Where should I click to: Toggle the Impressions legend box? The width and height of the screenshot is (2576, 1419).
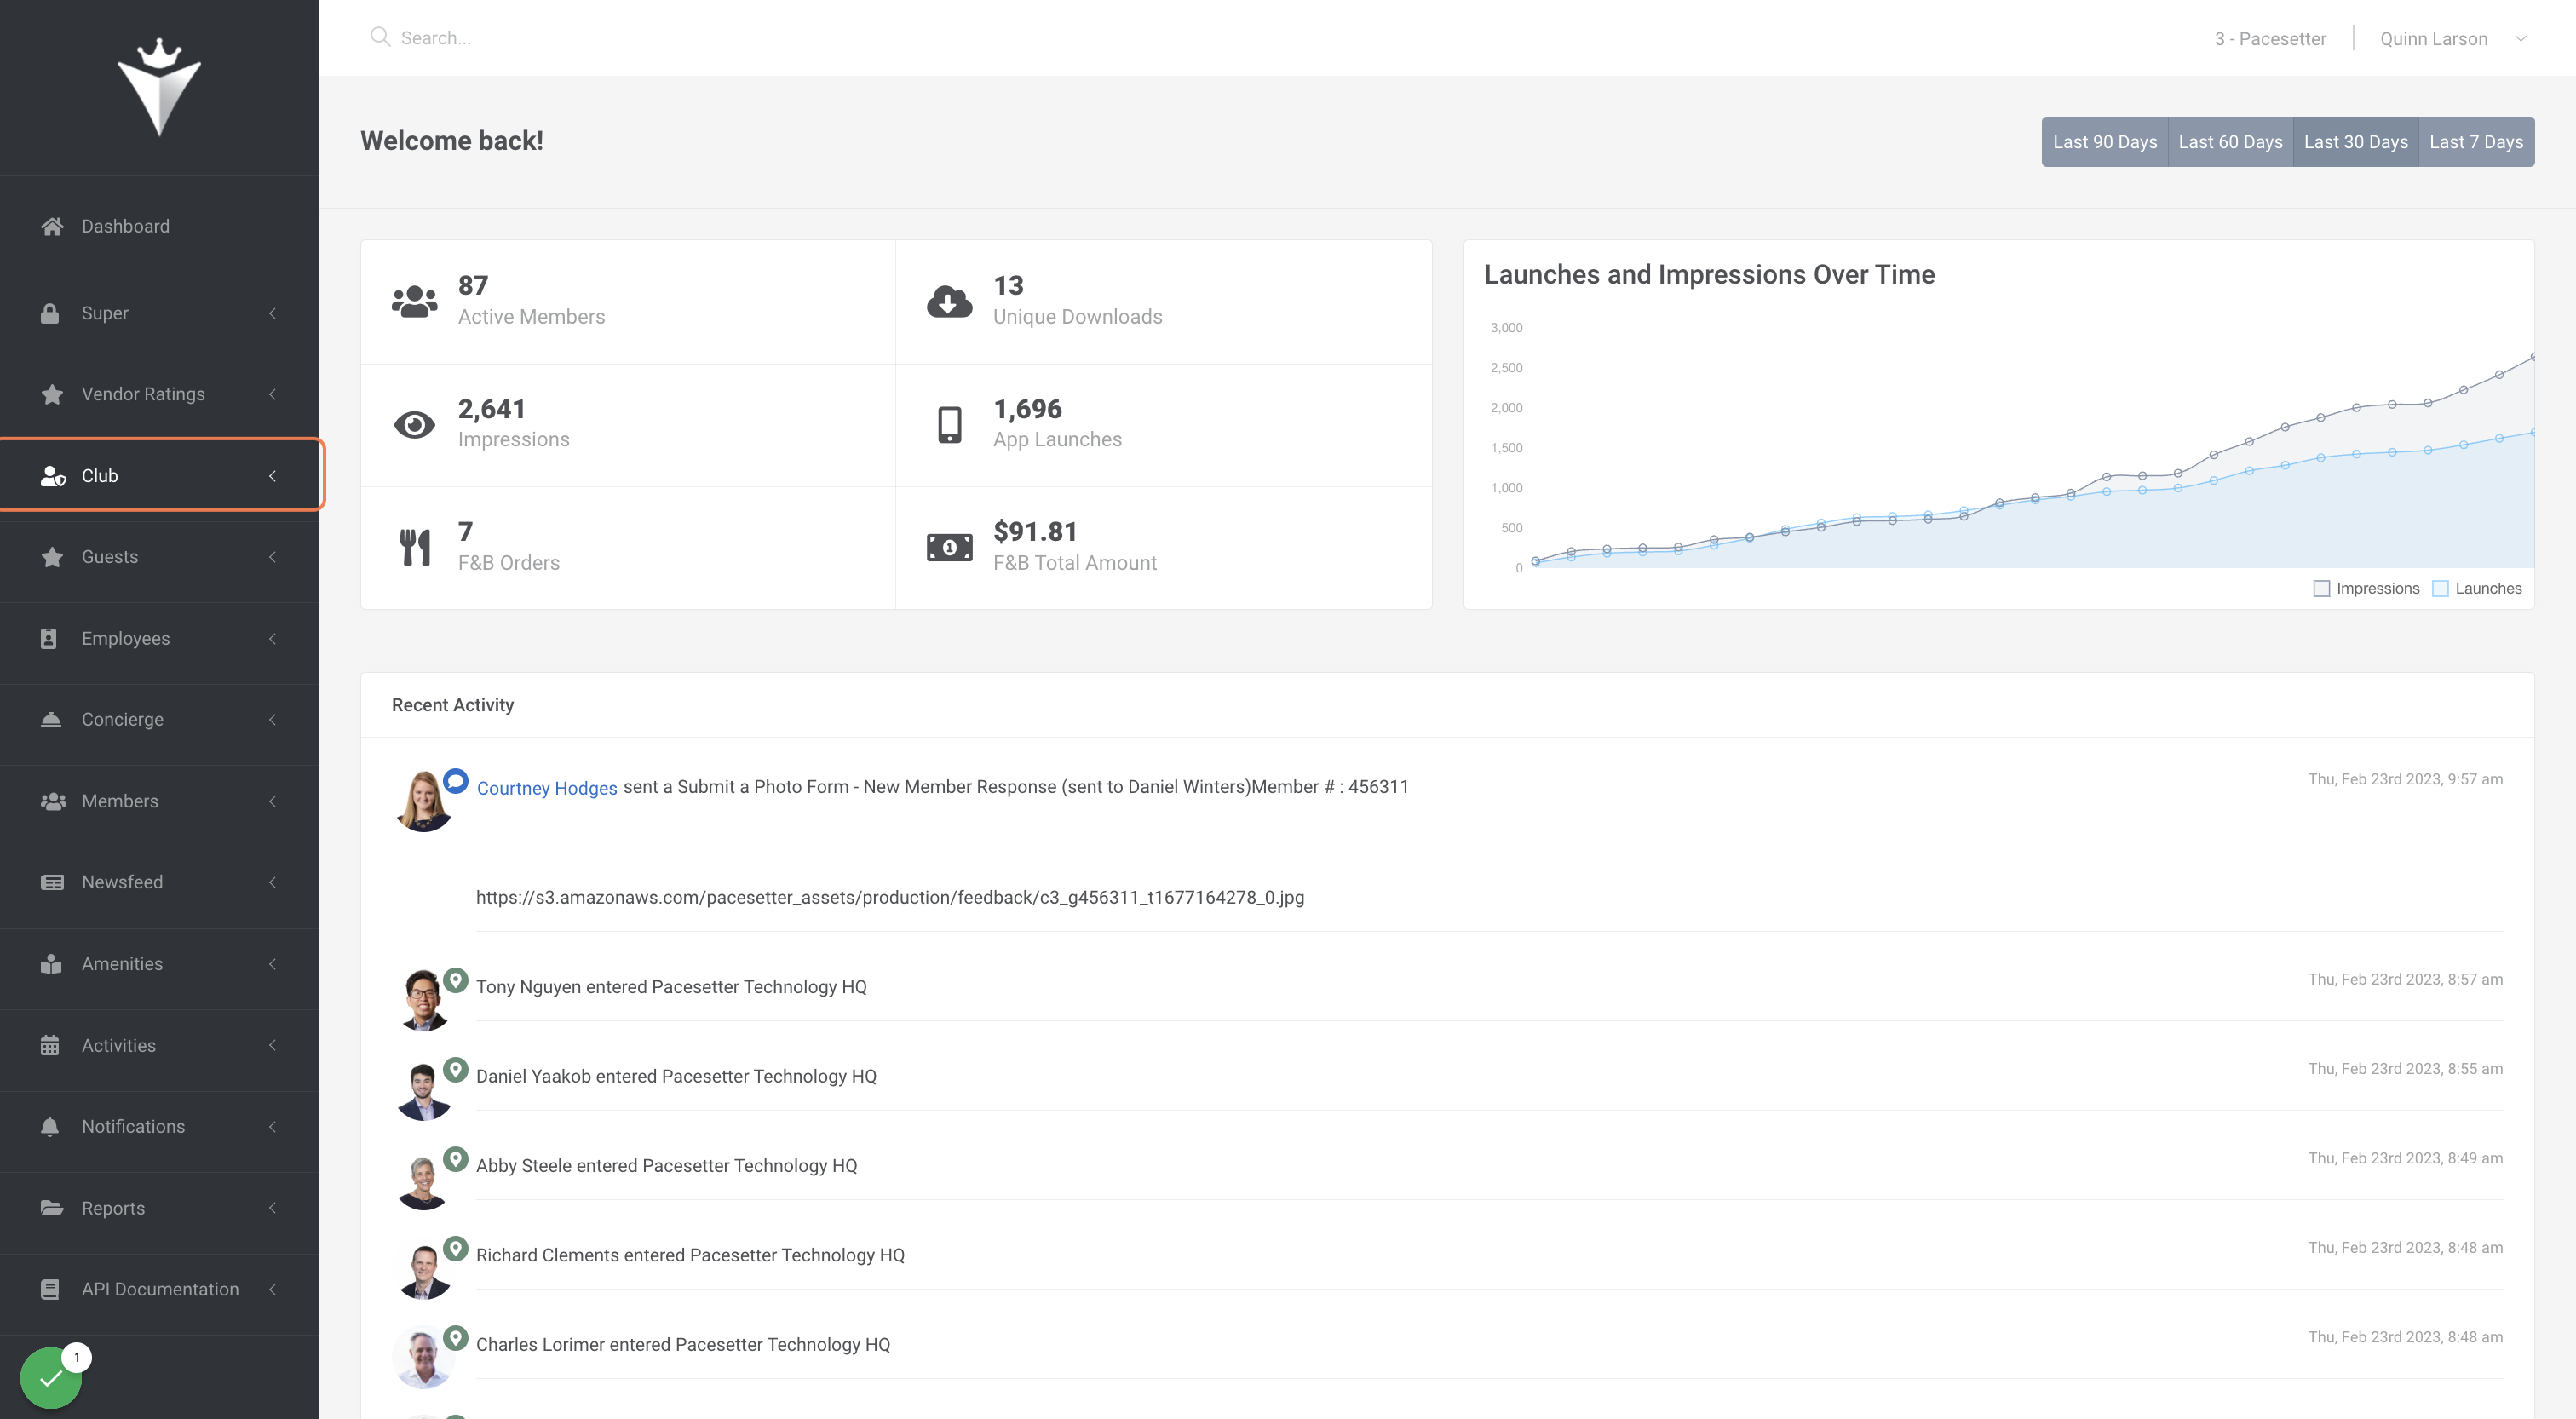2321,588
